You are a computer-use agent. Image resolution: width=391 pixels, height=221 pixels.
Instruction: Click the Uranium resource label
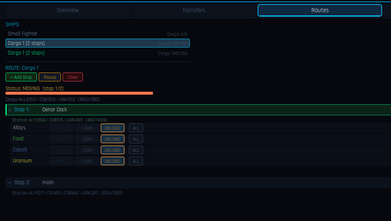(x=22, y=161)
